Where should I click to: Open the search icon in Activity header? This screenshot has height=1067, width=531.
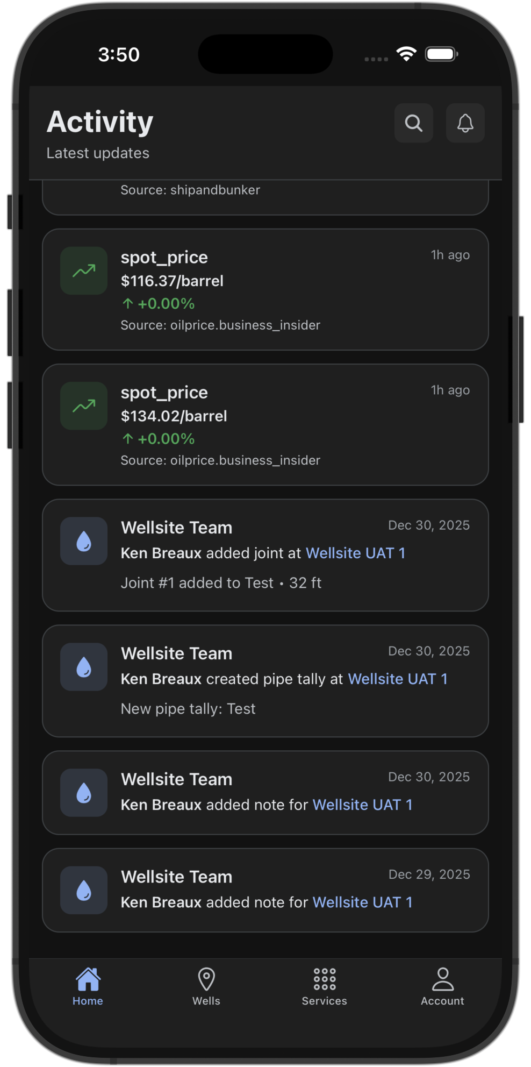413,123
